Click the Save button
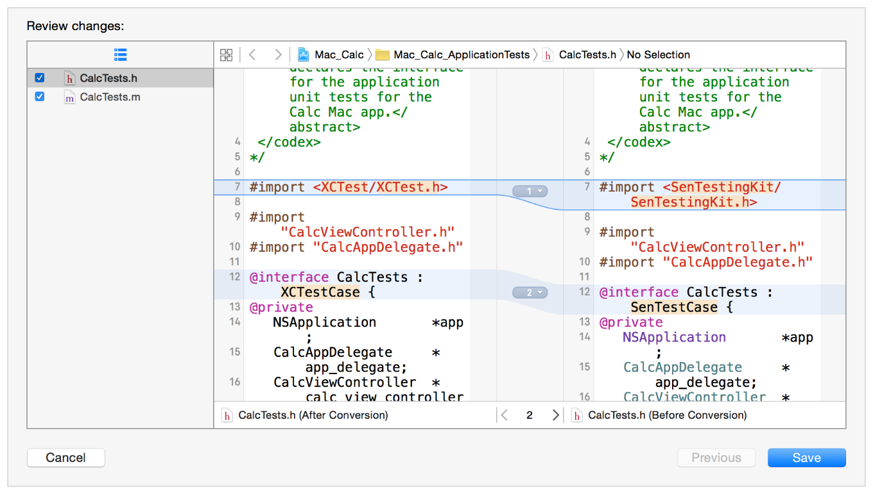The height and width of the screenshot is (494, 873). (806, 457)
